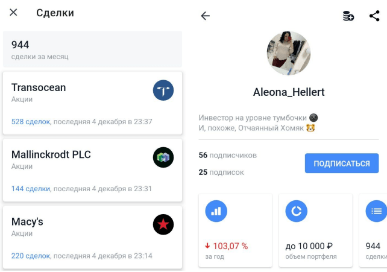Open the yearly return bar chart icon
The height and width of the screenshot is (272, 387).
[216, 211]
